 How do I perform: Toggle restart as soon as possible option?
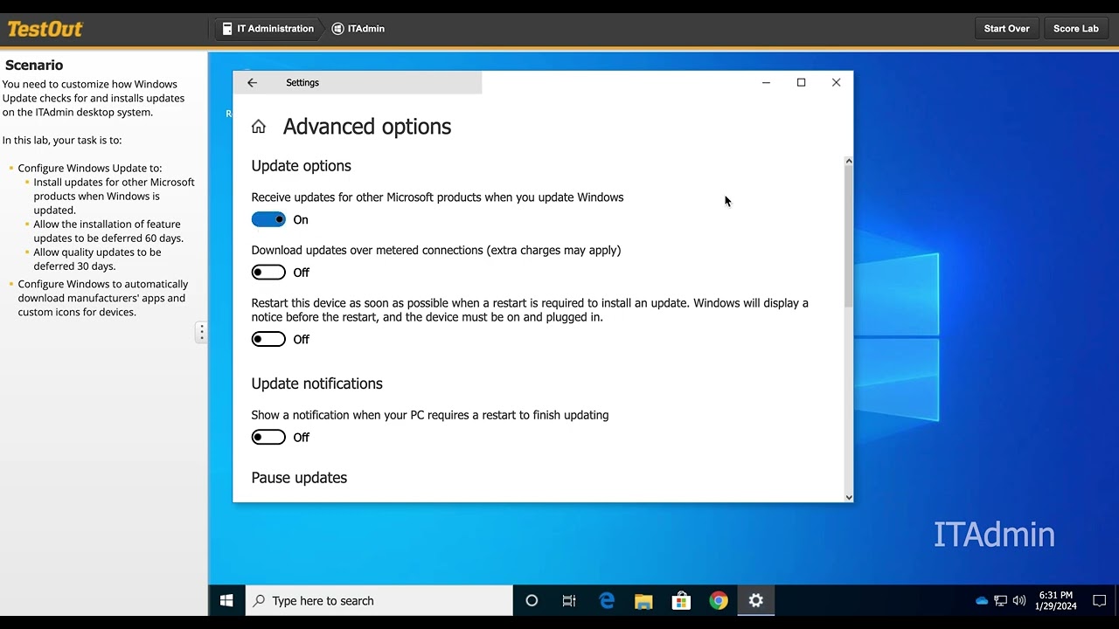point(268,339)
